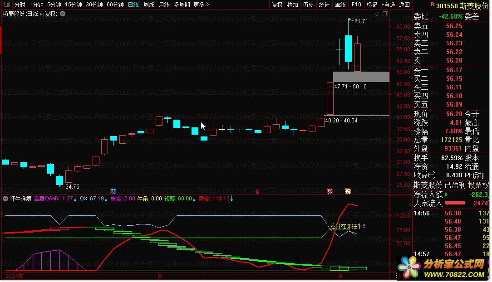This screenshot has height=282, width=492.
Task: Click the OX: 67.19 indicator value
Action: [93, 199]
